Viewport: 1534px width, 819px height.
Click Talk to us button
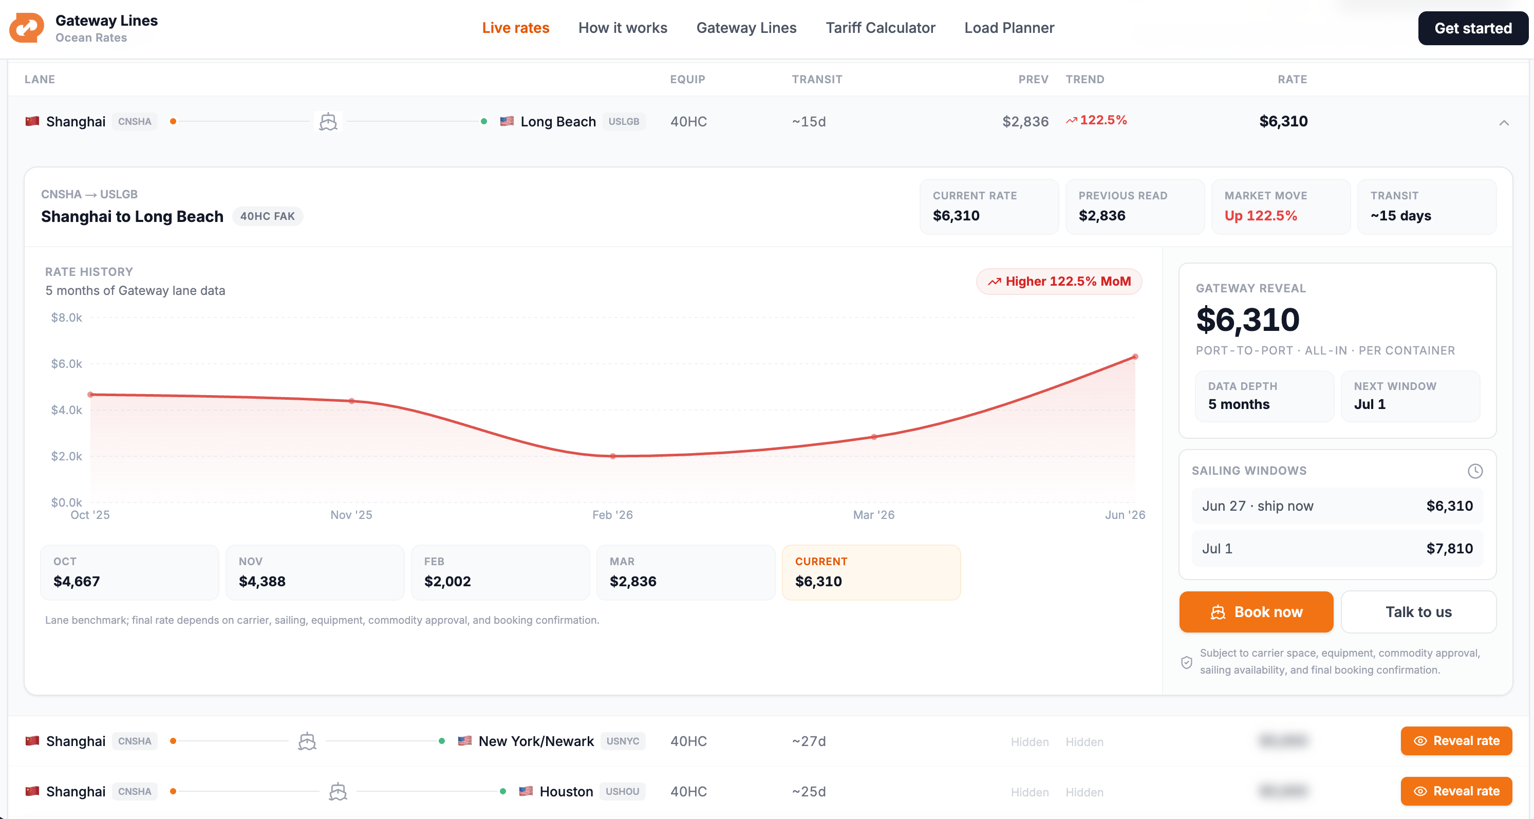(1418, 612)
